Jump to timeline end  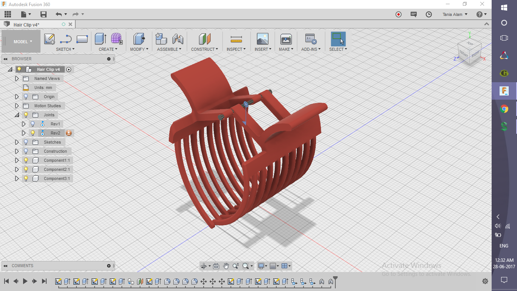(x=44, y=281)
